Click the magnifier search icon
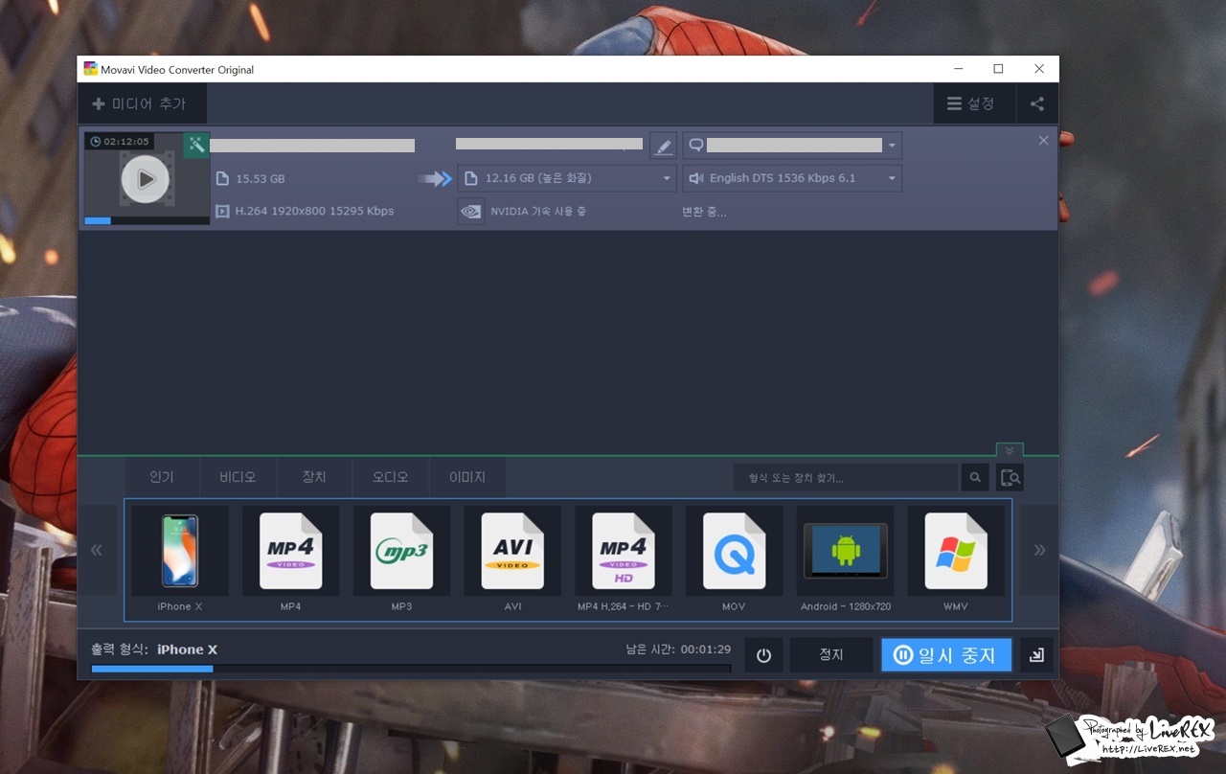 (975, 477)
